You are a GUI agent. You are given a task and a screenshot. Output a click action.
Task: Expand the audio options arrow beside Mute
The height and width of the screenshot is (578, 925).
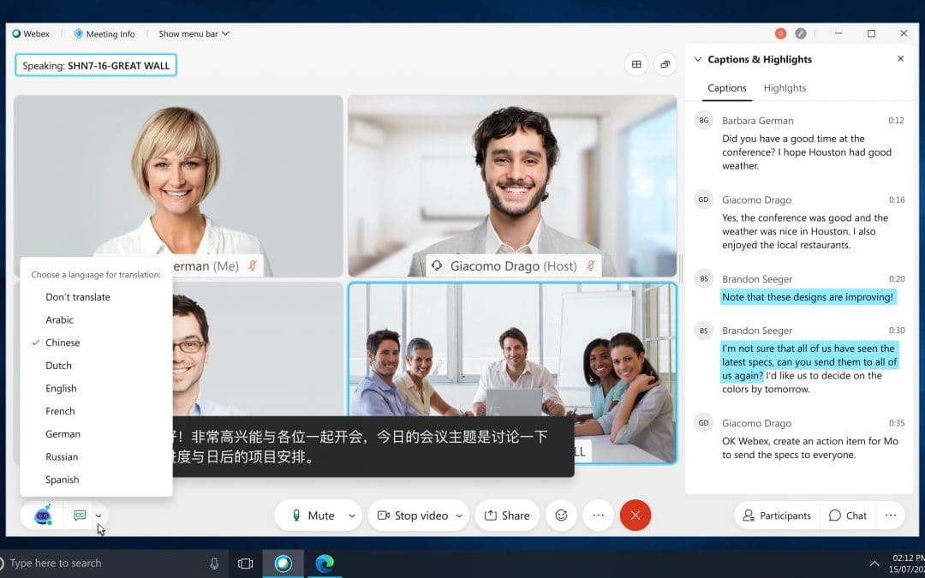[x=352, y=516]
